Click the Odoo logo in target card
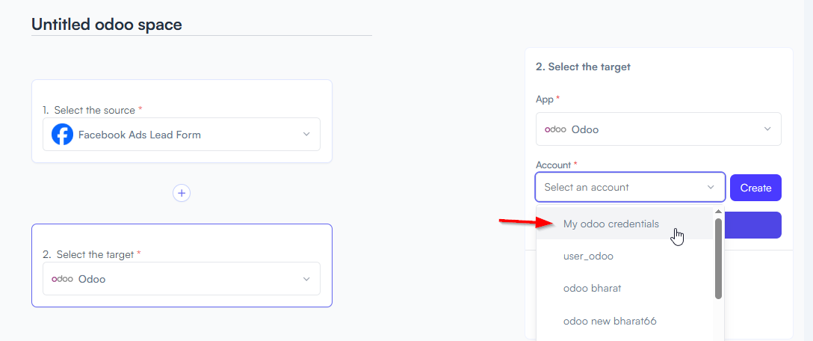 tap(62, 279)
